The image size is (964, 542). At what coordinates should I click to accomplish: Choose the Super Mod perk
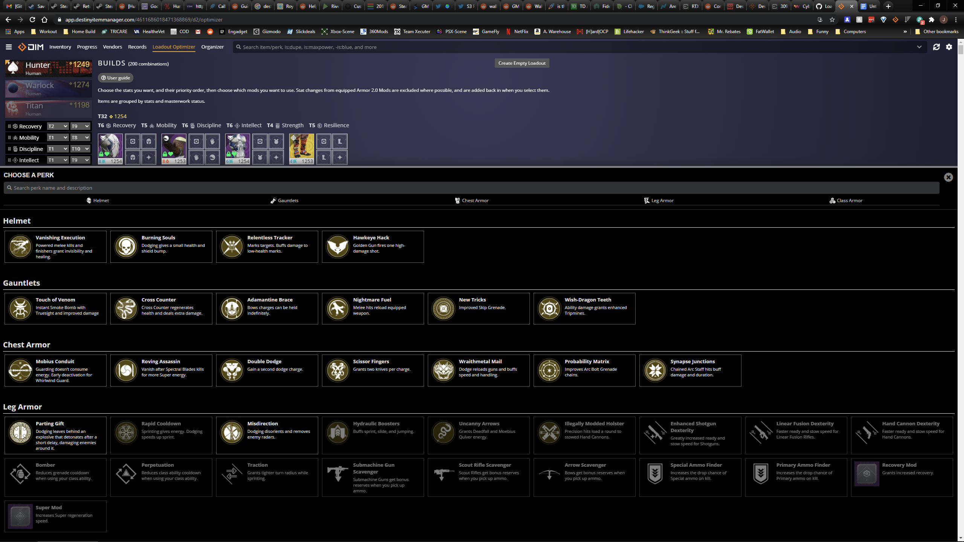pyautogui.click(x=55, y=516)
